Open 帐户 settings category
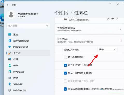124x95 pixels. tap(28, 65)
